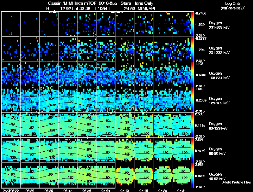The image size is (253, 192).
Task: Click the 255T06:22 start time label
Action: 11,191
